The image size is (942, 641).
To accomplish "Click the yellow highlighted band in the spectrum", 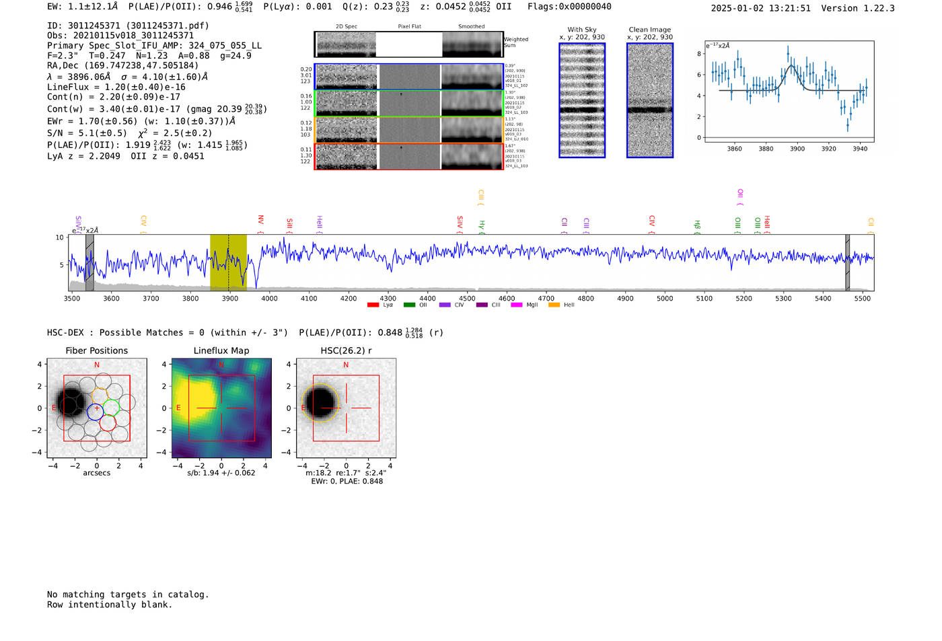I will pyautogui.click(x=228, y=262).
